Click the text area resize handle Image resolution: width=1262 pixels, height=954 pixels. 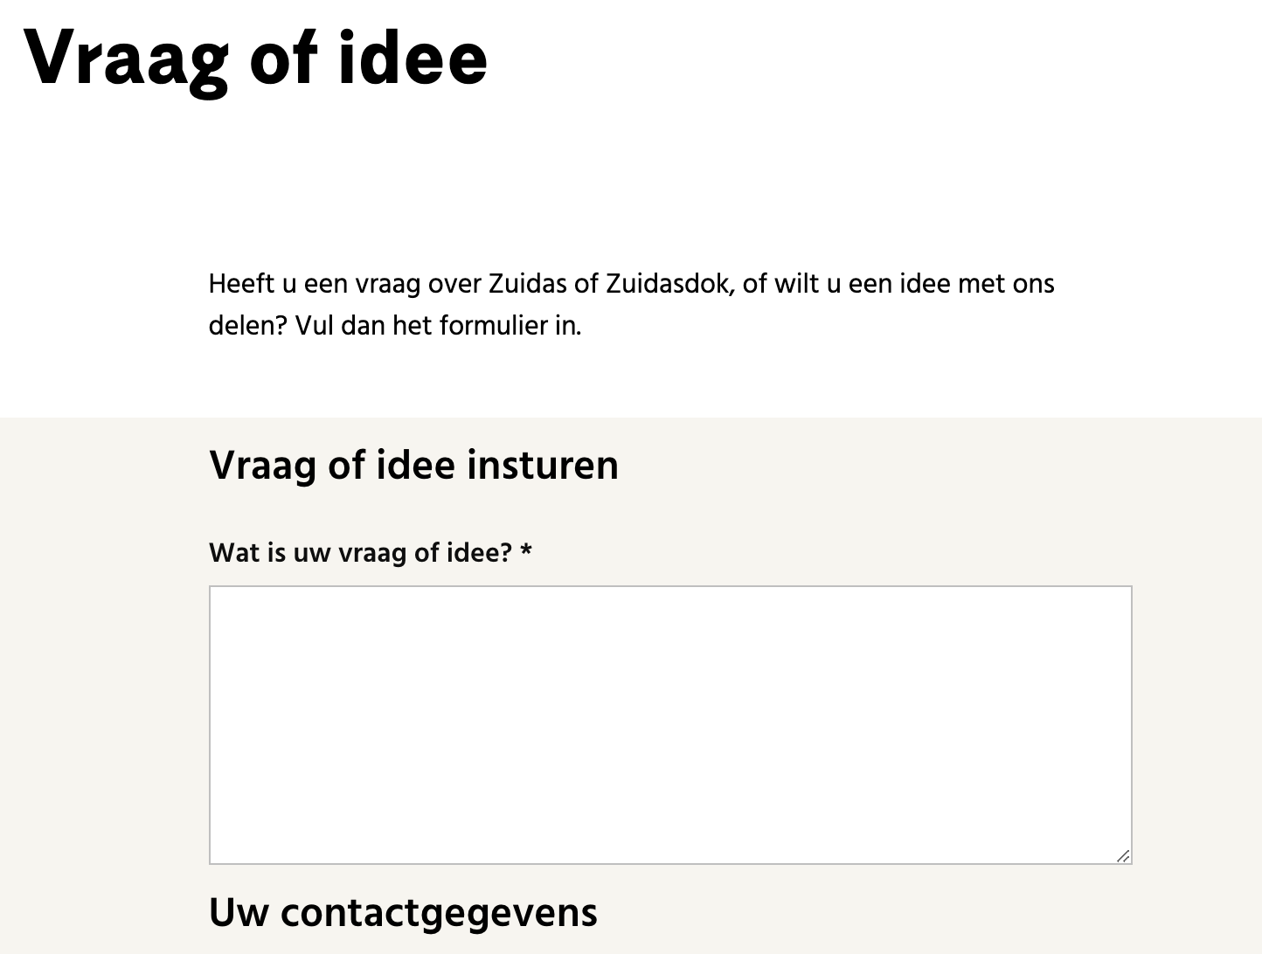1123,855
